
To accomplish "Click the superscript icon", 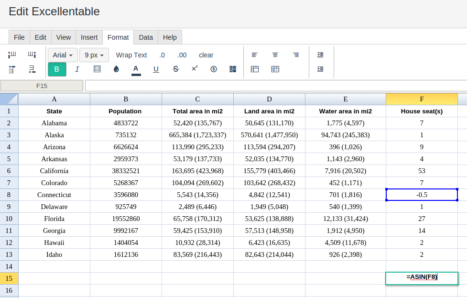I will click(x=195, y=69).
